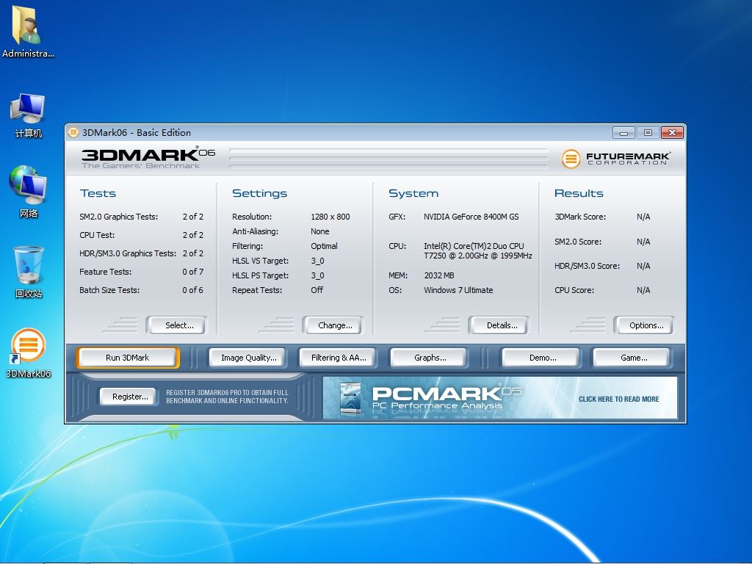Click the Tests section heading

98,193
